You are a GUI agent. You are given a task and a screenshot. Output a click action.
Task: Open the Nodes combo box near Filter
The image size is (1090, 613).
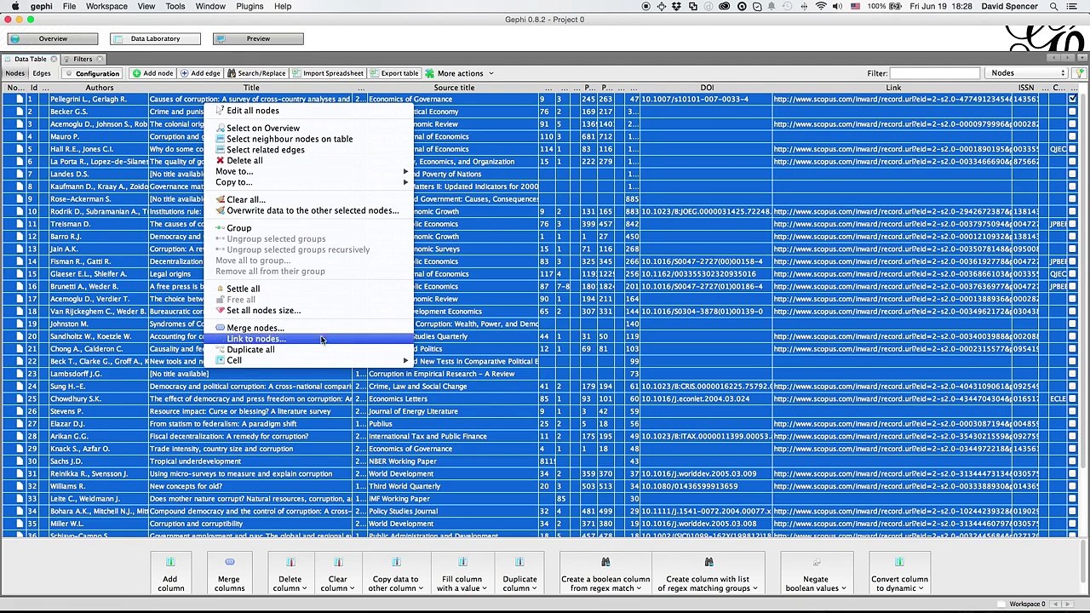click(1028, 73)
